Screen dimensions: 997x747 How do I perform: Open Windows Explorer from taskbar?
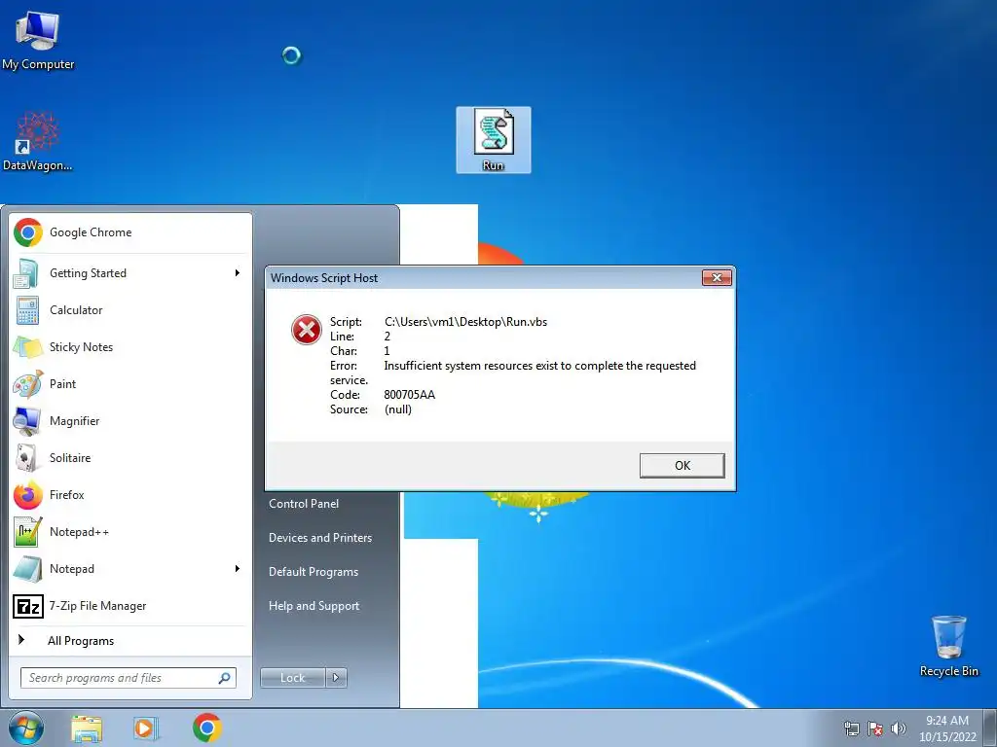(87, 728)
